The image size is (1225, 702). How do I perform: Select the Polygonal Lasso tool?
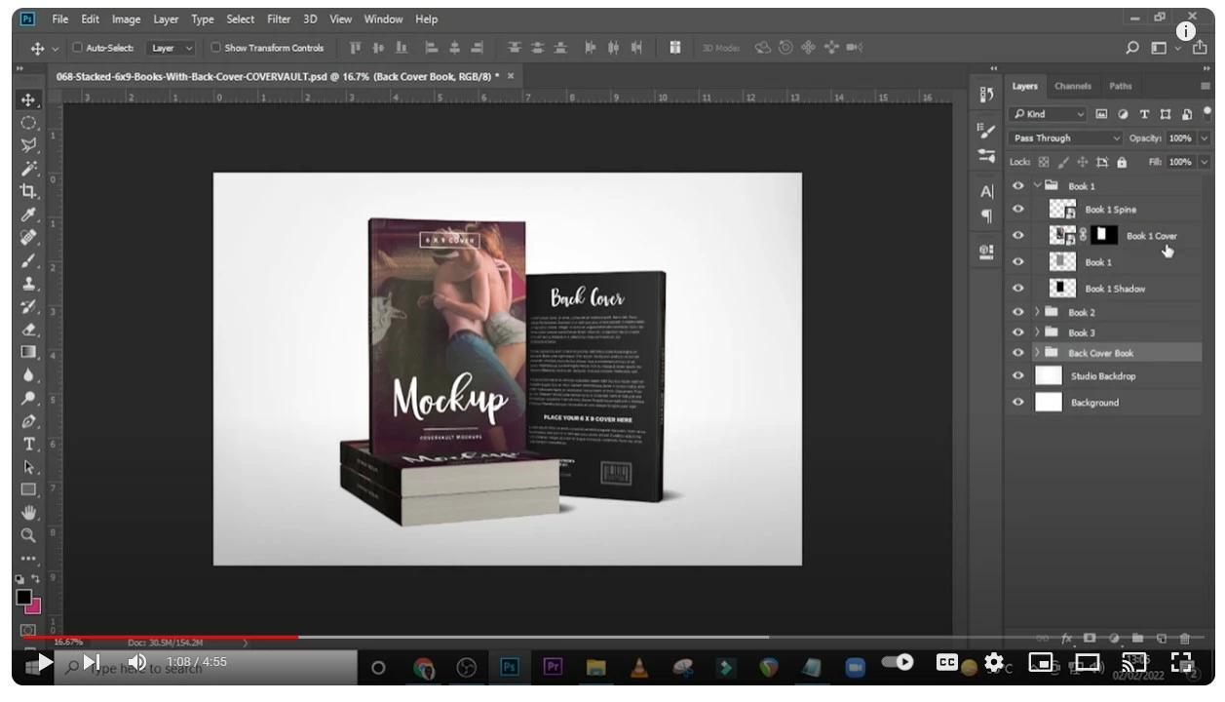click(x=28, y=145)
